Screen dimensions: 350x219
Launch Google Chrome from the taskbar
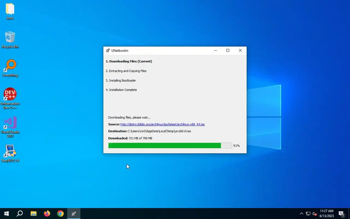point(60,214)
